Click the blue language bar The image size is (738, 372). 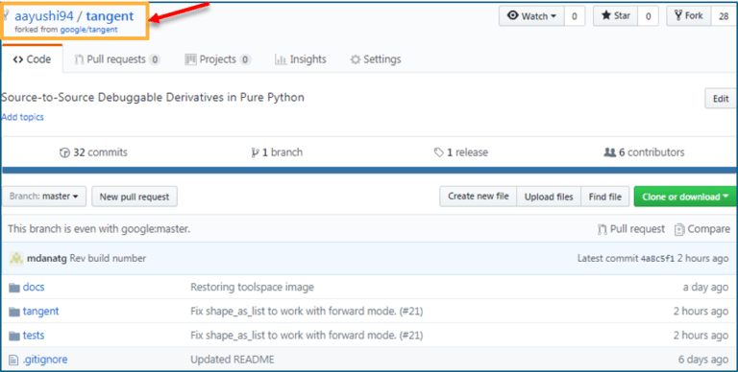(369, 171)
